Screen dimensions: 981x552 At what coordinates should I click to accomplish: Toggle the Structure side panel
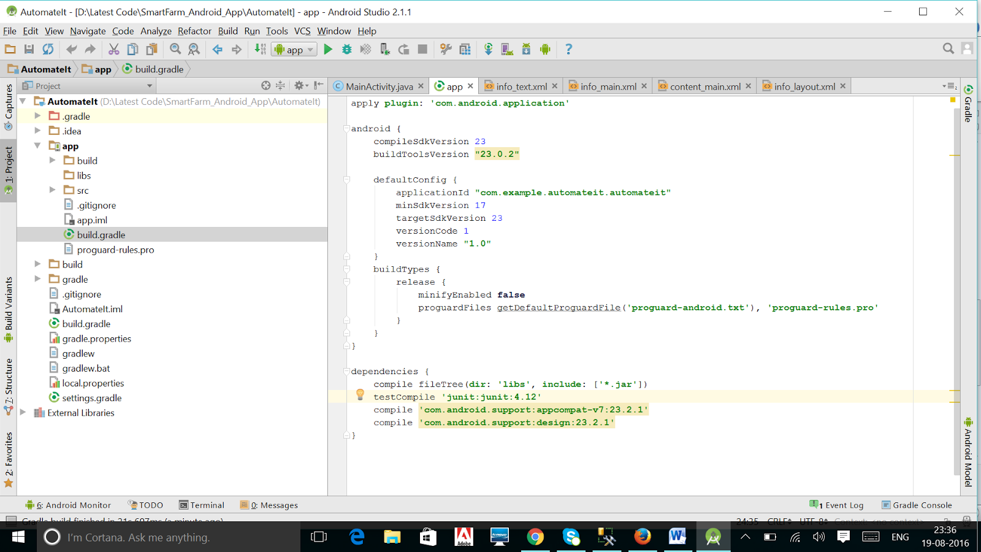click(9, 386)
